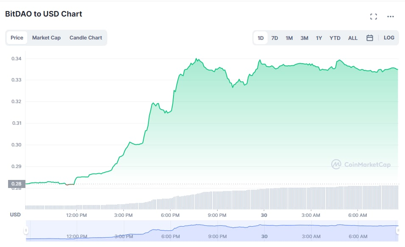Open the three-dot more options menu
The width and height of the screenshot is (405, 247).
pyautogui.click(x=391, y=17)
